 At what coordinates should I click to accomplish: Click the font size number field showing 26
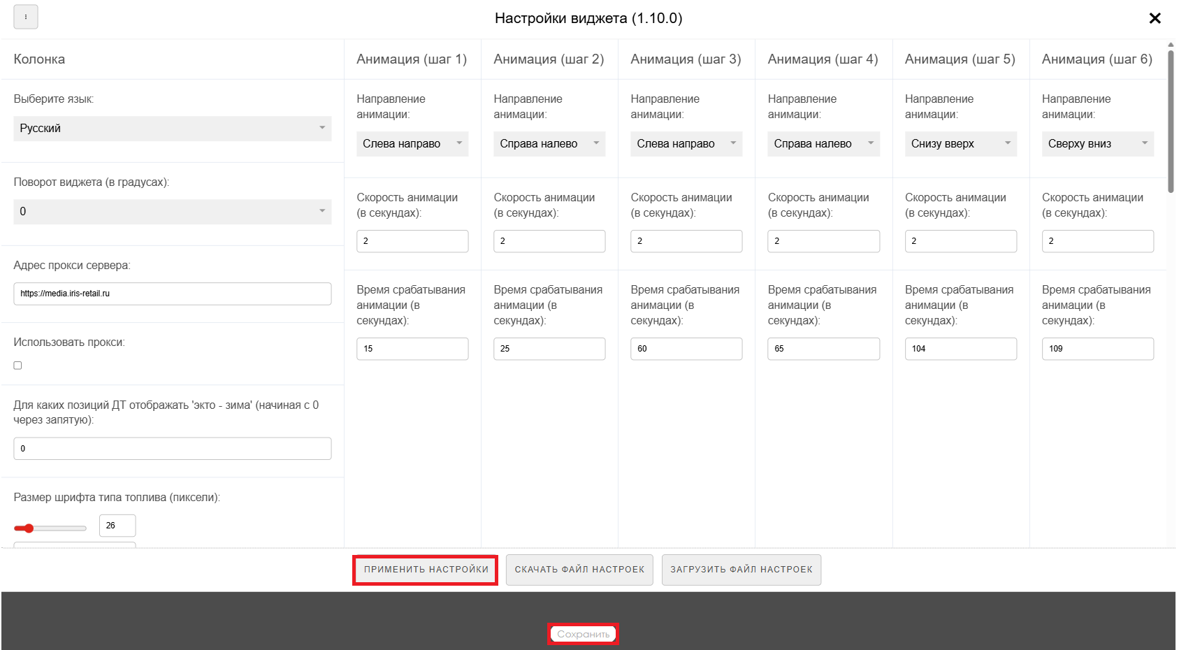click(x=117, y=526)
